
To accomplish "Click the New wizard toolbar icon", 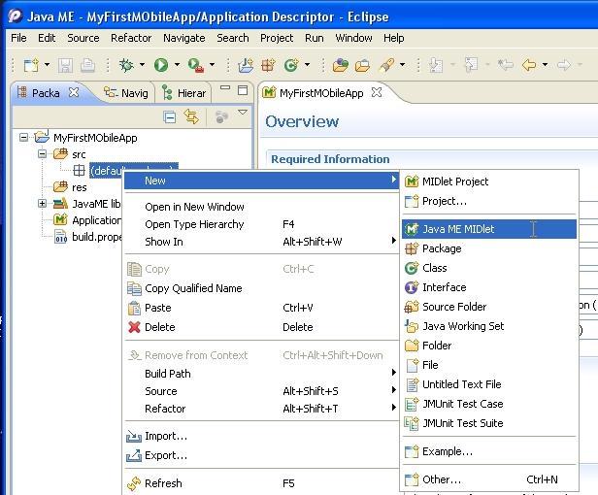I will (31, 65).
